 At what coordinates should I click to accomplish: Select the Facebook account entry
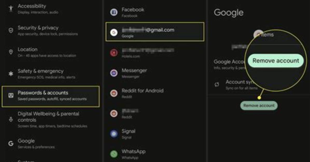(155, 12)
